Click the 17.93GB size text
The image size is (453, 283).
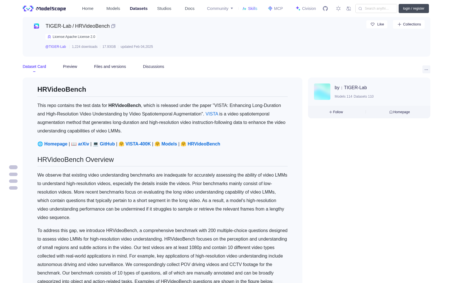click(109, 47)
